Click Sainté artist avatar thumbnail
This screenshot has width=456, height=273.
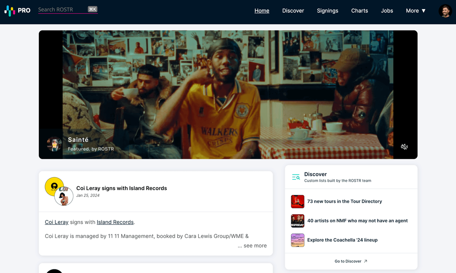coord(54,144)
